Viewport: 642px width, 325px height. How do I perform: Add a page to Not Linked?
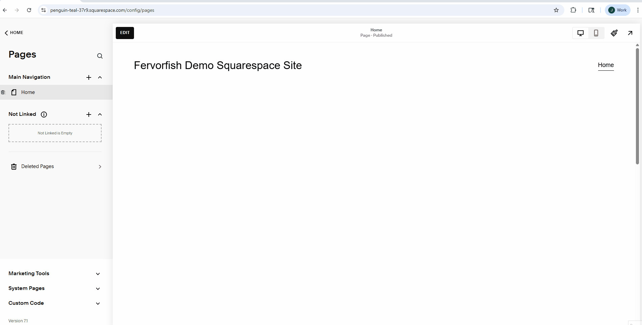pyautogui.click(x=89, y=115)
